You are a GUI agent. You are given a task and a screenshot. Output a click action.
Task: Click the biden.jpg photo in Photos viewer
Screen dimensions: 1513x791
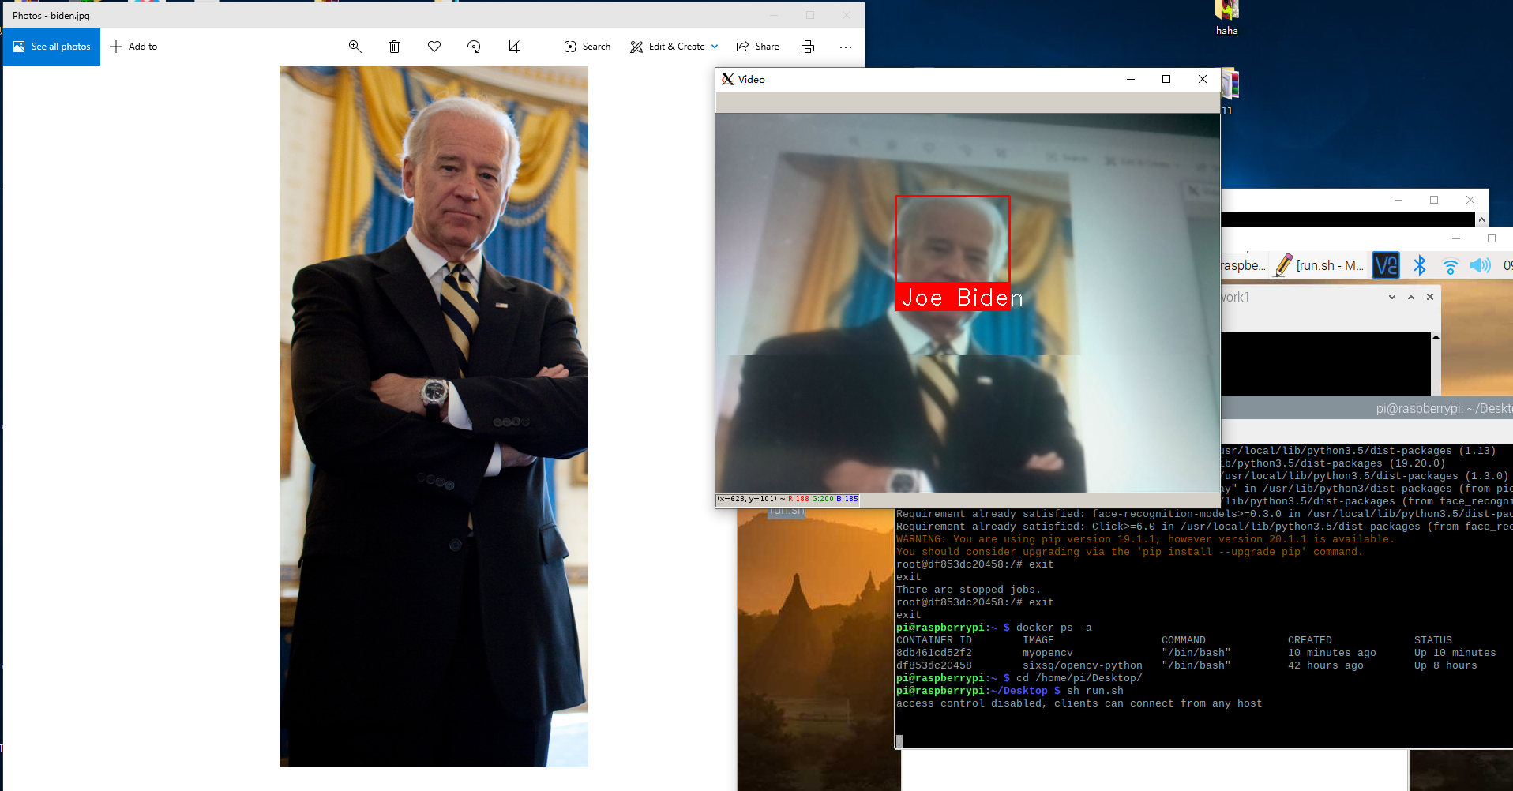(434, 416)
